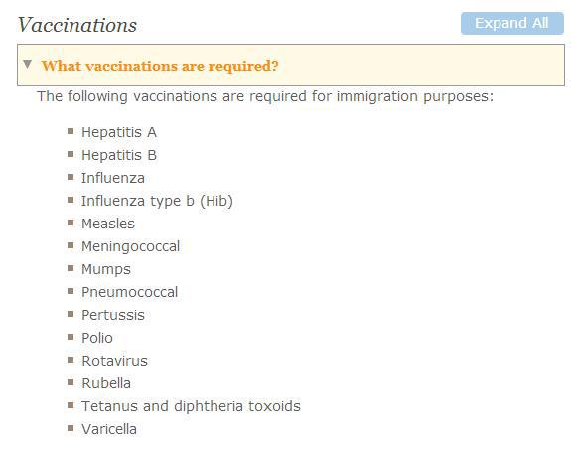571x449 pixels.
Task: Select the Hepatitis A list item
Action: [119, 132]
